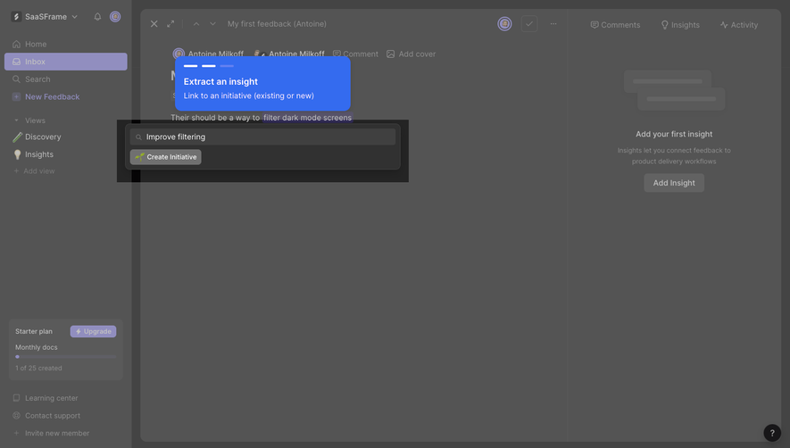Collapse the Views section
The height and width of the screenshot is (448, 790).
(x=17, y=120)
